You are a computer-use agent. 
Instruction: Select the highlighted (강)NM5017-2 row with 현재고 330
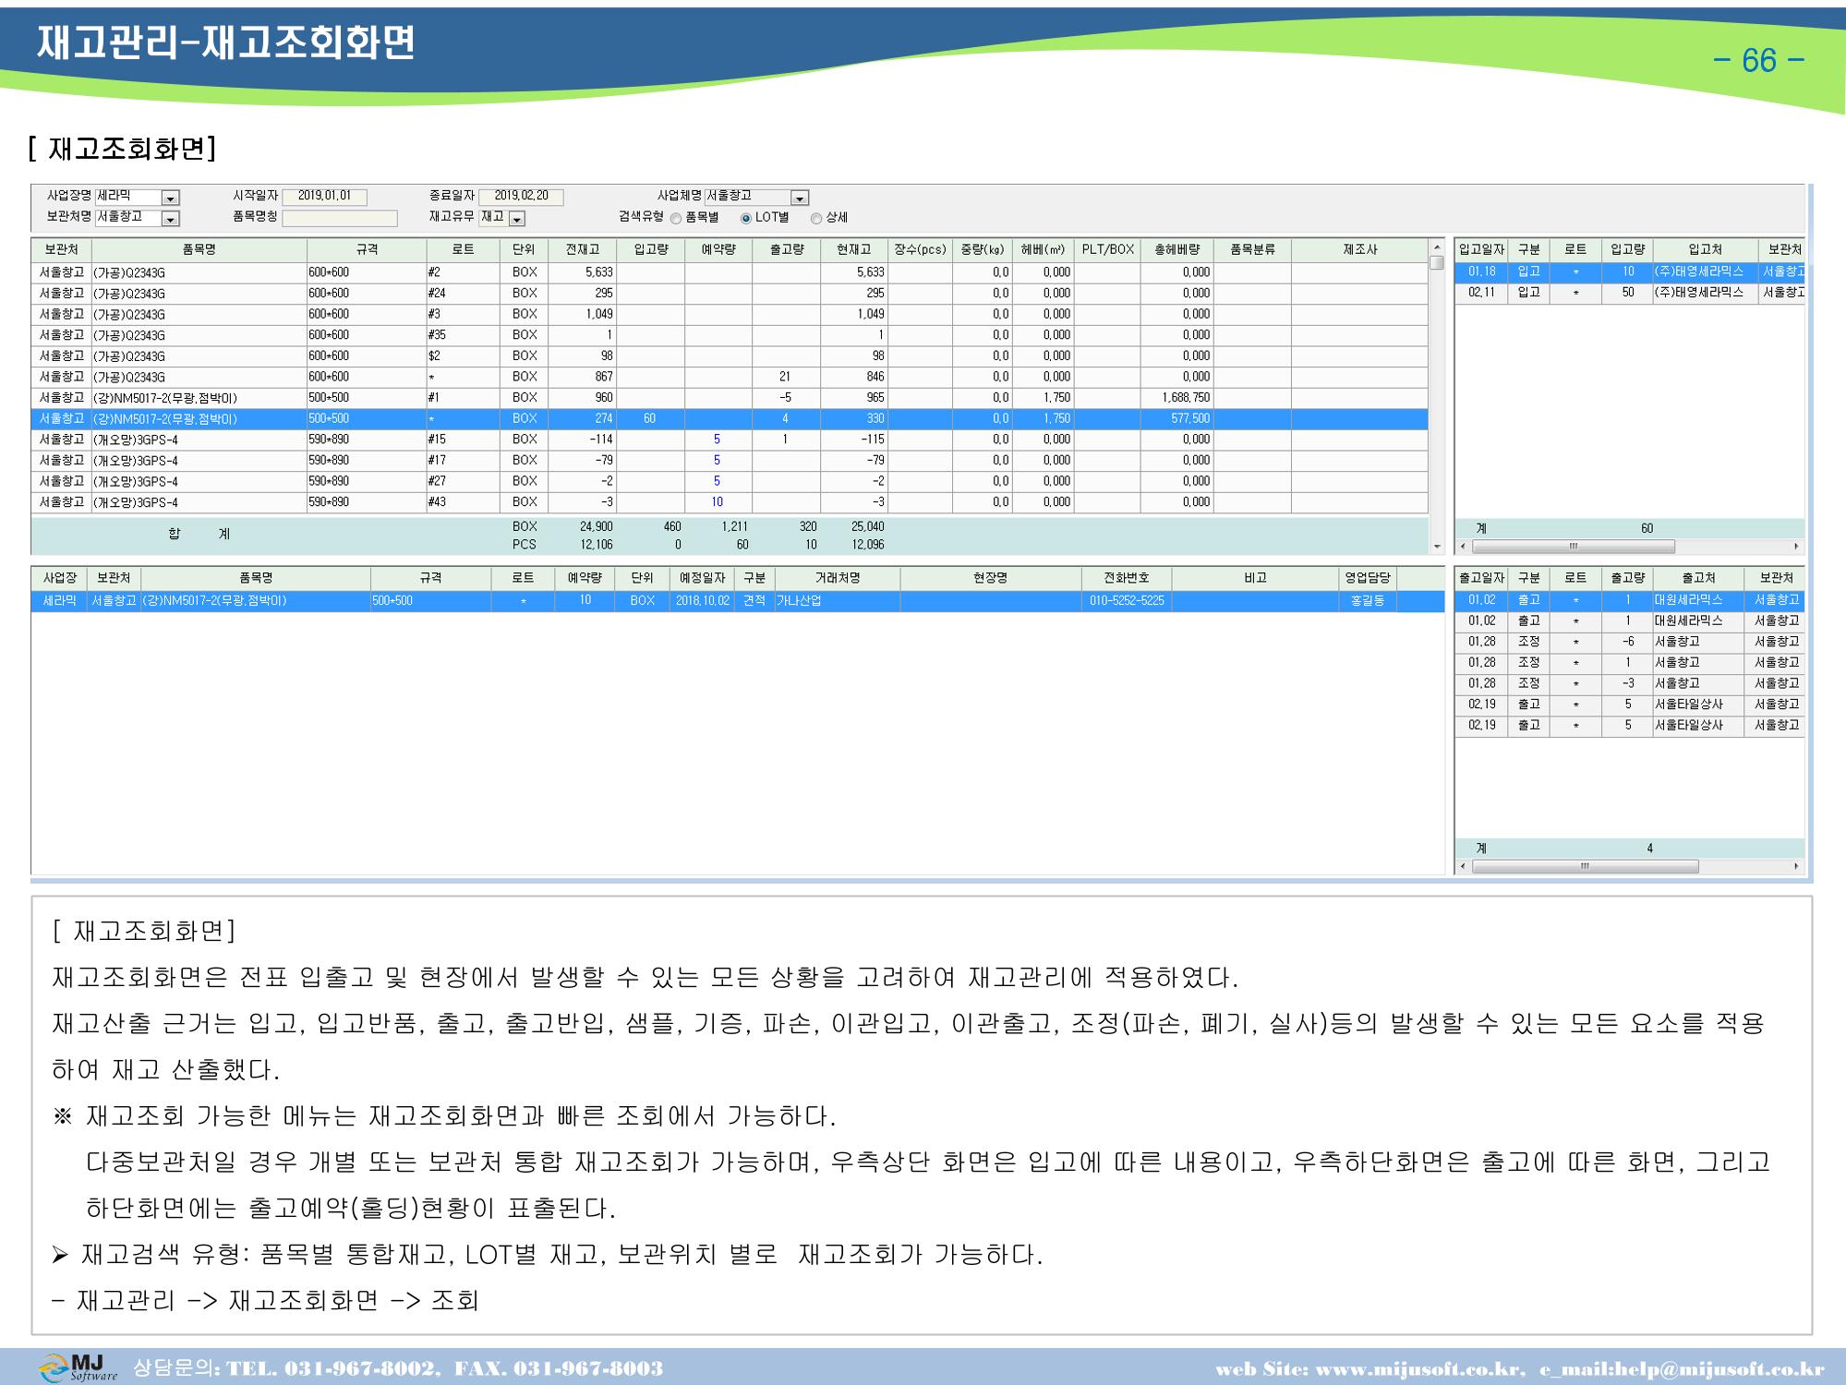pyautogui.click(x=730, y=419)
